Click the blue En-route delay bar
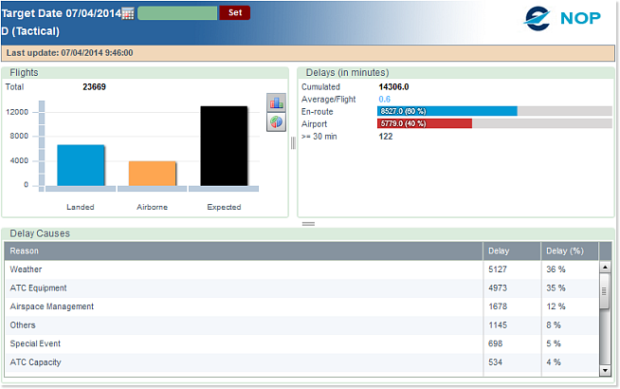 [x=447, y=111]
